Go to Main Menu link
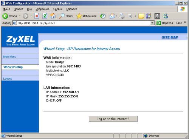 coord(10,57)
